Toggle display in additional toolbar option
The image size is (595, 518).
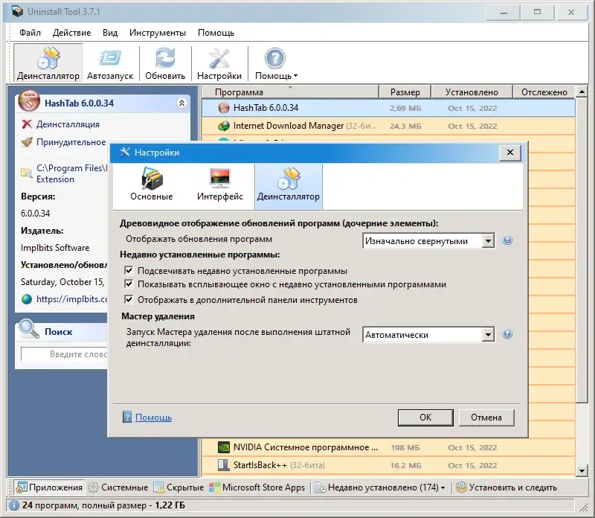coord(130,300)
